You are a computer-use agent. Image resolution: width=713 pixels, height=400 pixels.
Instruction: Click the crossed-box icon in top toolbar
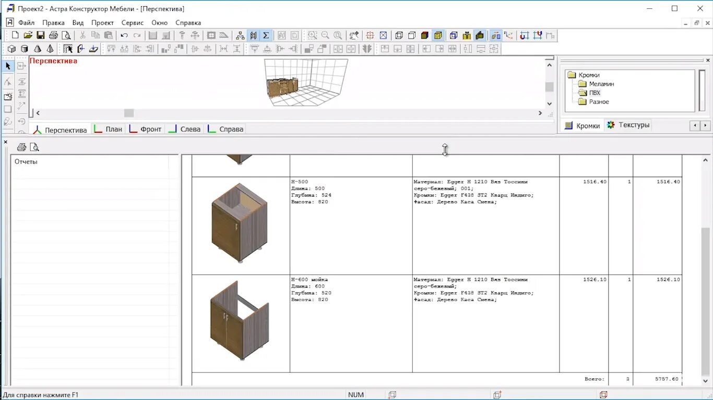click(x=383, y=35)
